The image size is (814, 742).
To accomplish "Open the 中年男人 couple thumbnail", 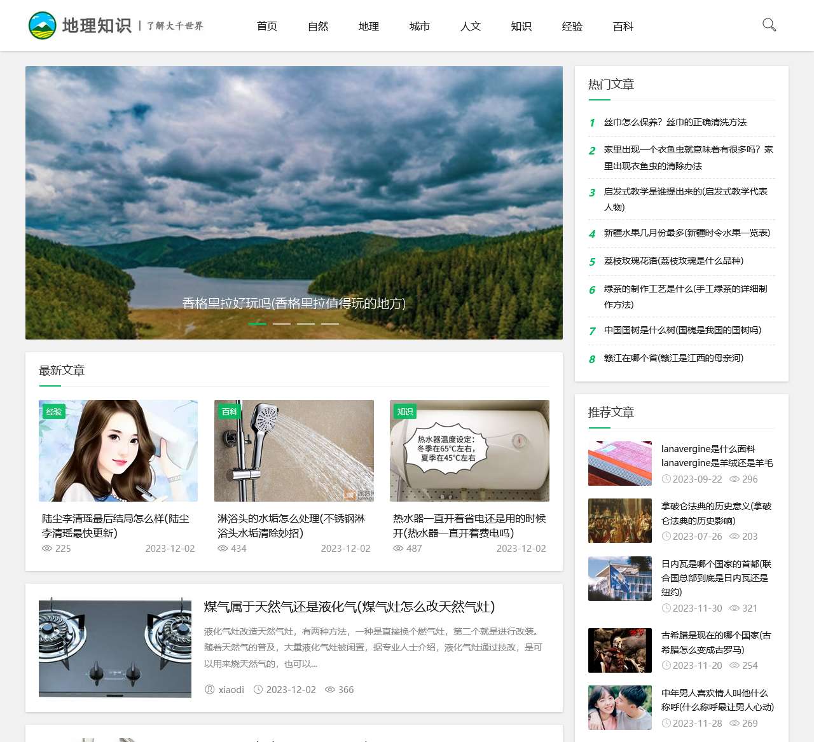I will 620,708.
